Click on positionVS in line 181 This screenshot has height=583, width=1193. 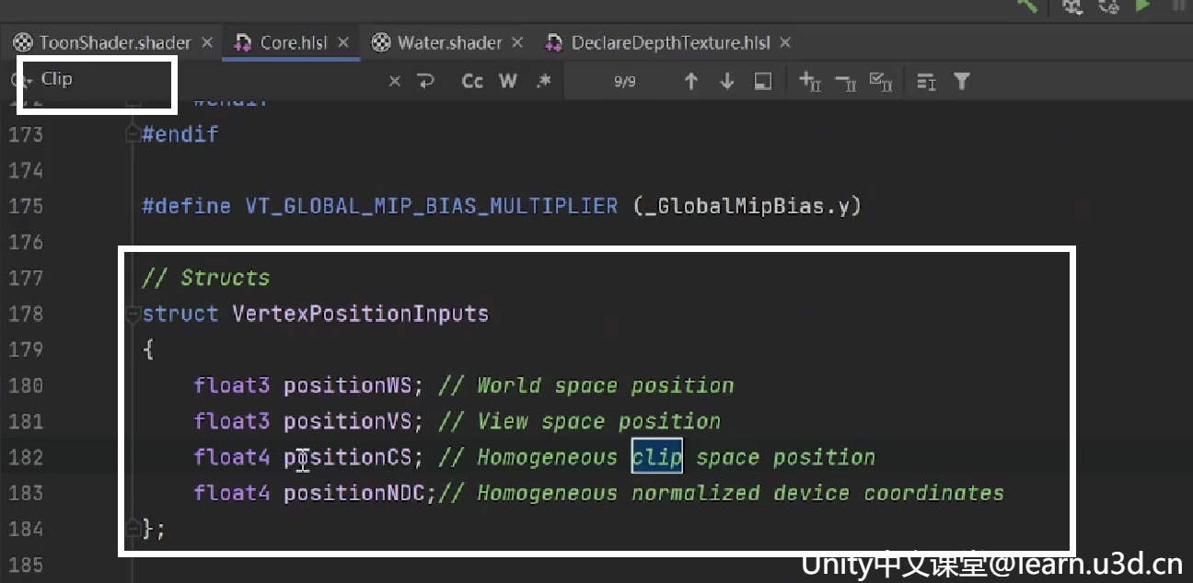348,421
